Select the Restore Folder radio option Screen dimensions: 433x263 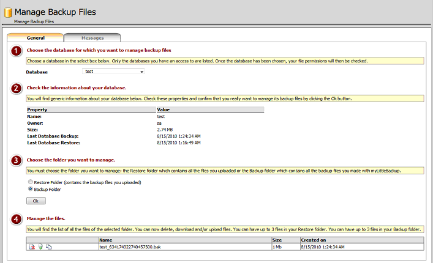click(x=31, y=182)
